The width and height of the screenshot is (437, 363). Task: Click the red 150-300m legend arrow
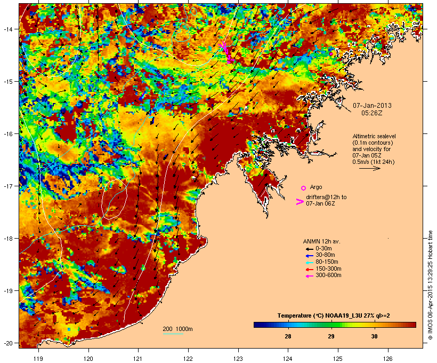(x=309, y=269)
